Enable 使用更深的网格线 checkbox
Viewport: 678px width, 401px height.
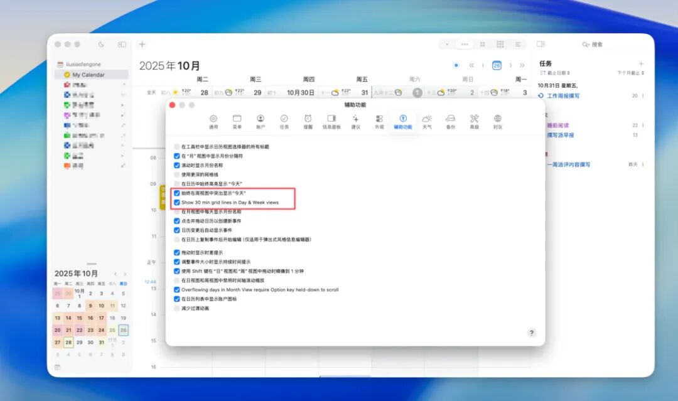click(x=177, y=174)
